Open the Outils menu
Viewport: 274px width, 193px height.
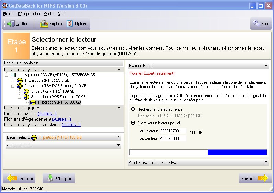[x=49, y=14]
